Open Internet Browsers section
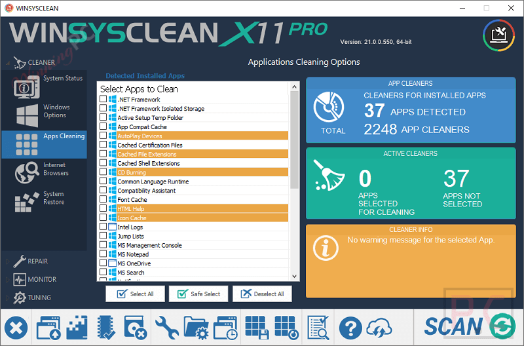Viewport: 524px width, 346px height. click(44, 173)
